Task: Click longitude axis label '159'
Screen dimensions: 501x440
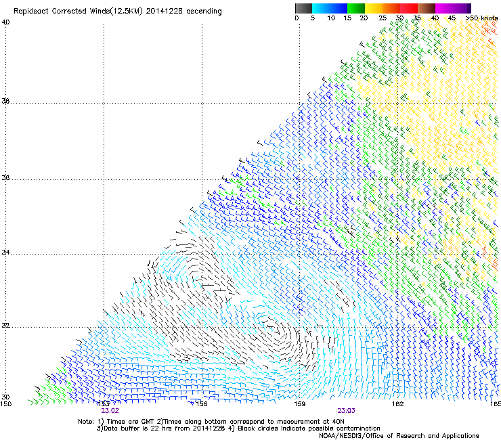Action: [x=299, y=404]
